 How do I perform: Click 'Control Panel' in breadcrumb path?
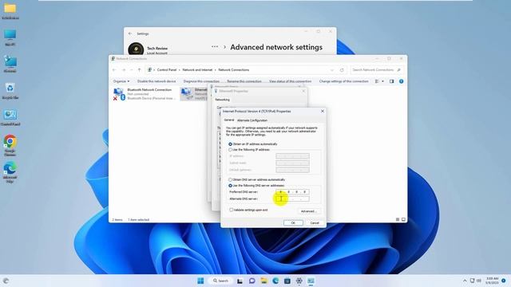coord(167,70)
